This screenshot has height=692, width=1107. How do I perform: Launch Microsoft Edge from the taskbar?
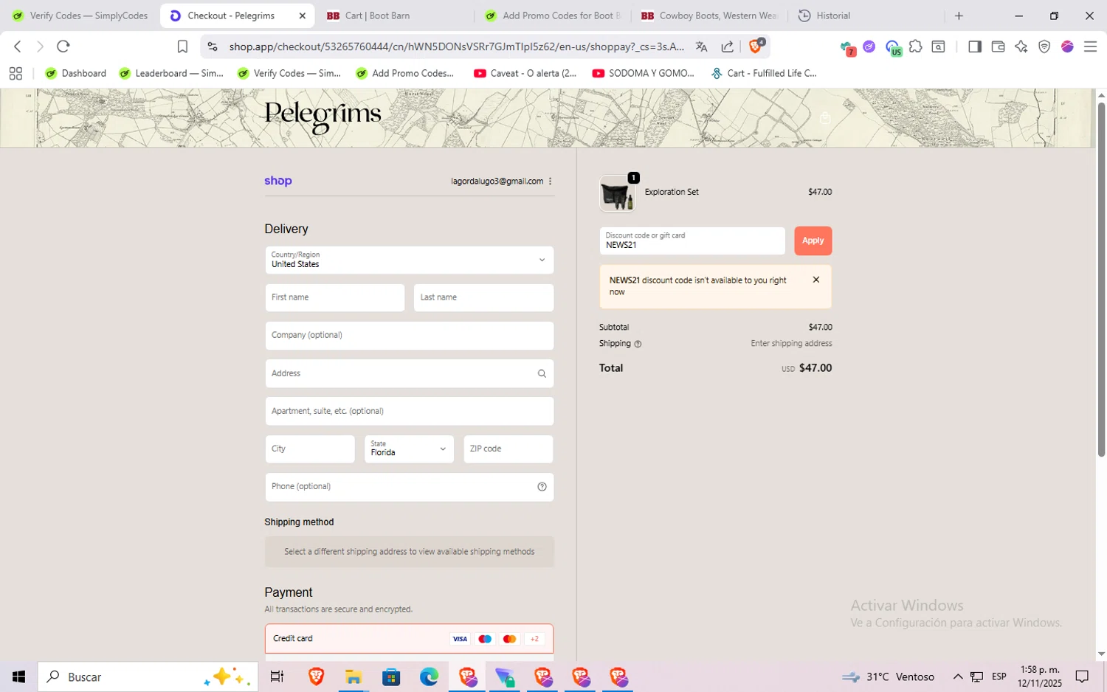[x=429, y=677]
